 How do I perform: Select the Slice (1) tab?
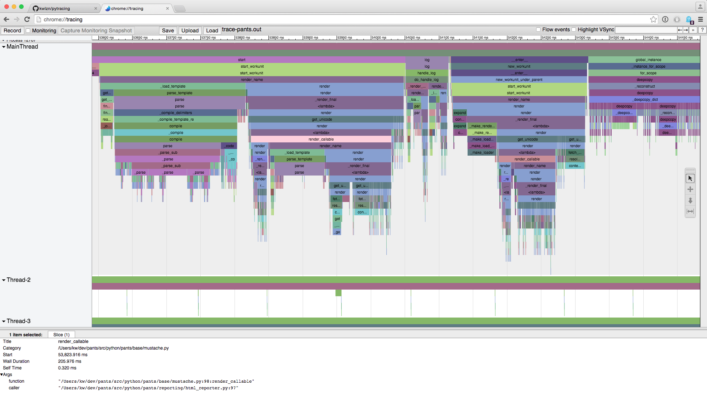[x=61, y=335]
